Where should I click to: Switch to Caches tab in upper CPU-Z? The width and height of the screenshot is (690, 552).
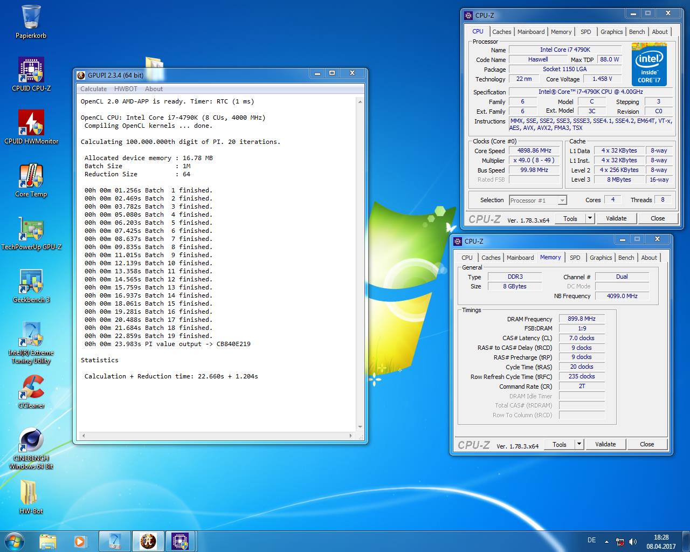click(x=501, y=32)
